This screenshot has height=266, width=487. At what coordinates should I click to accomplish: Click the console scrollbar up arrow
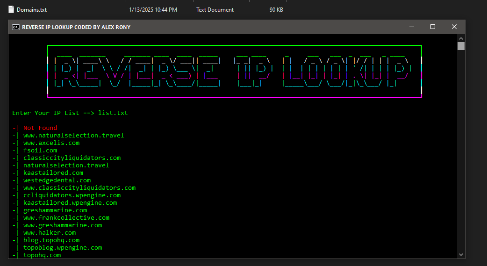click(x=461, y=38)
